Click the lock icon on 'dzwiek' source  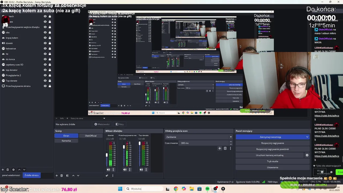pos(50,43)
